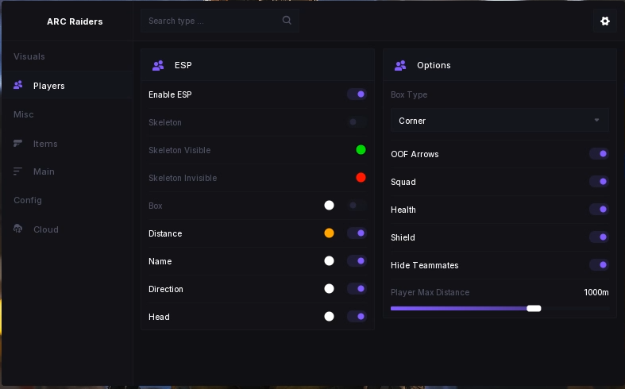Screen dimensions: 625x389
Task: Switch off the Squad toggle
Action: pyautogui.click(x=599, y=182)
